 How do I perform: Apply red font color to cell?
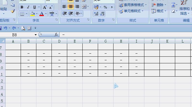click(42, 14)
